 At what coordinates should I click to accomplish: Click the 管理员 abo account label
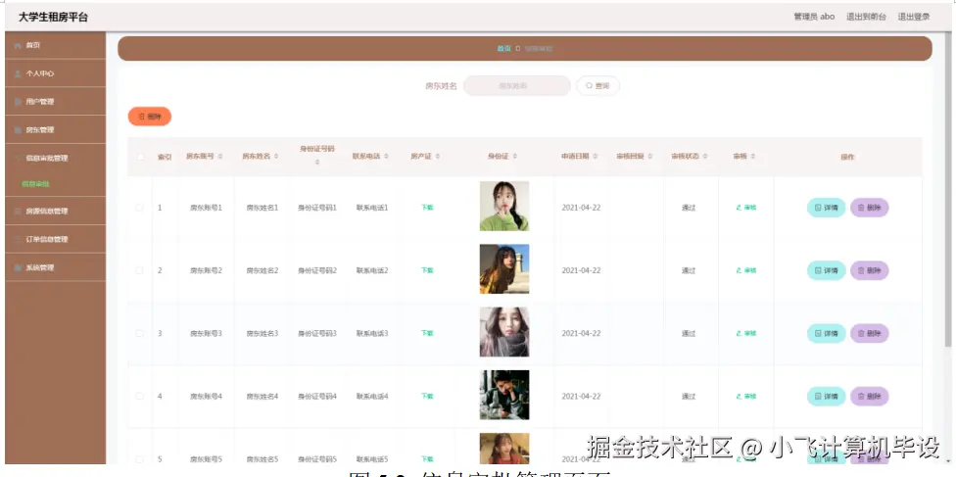click(814, 17)
